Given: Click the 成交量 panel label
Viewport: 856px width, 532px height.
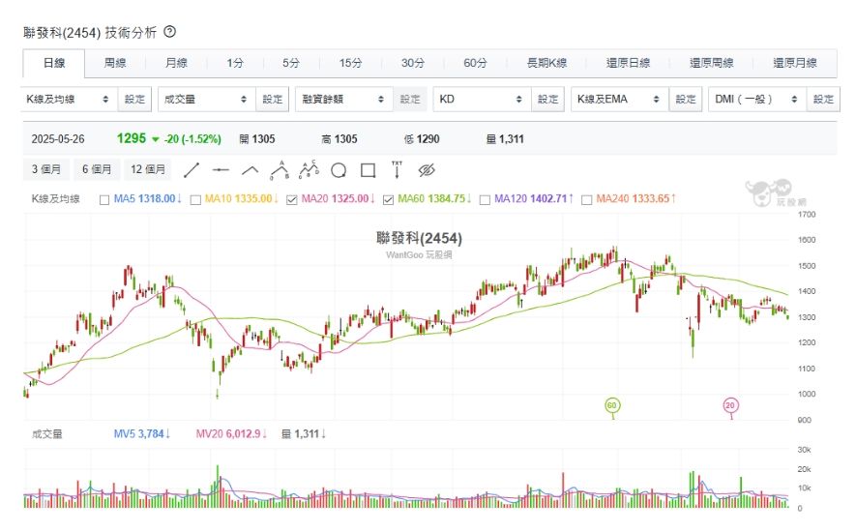Looking at the screenshot, I should [47, 434].
